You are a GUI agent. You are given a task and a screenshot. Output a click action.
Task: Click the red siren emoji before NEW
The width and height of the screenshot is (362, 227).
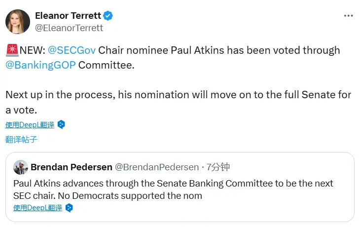[12, 50]
